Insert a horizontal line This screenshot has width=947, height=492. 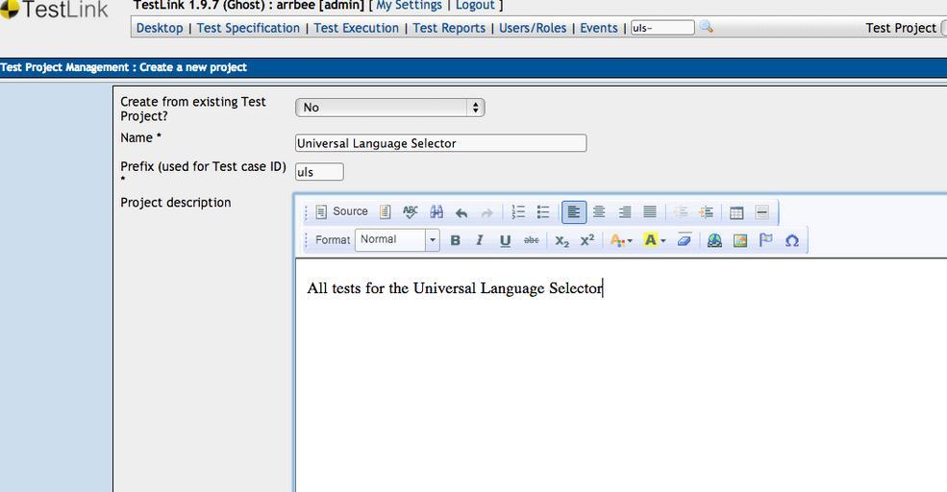pyautogui.click(x=762, y=212)
